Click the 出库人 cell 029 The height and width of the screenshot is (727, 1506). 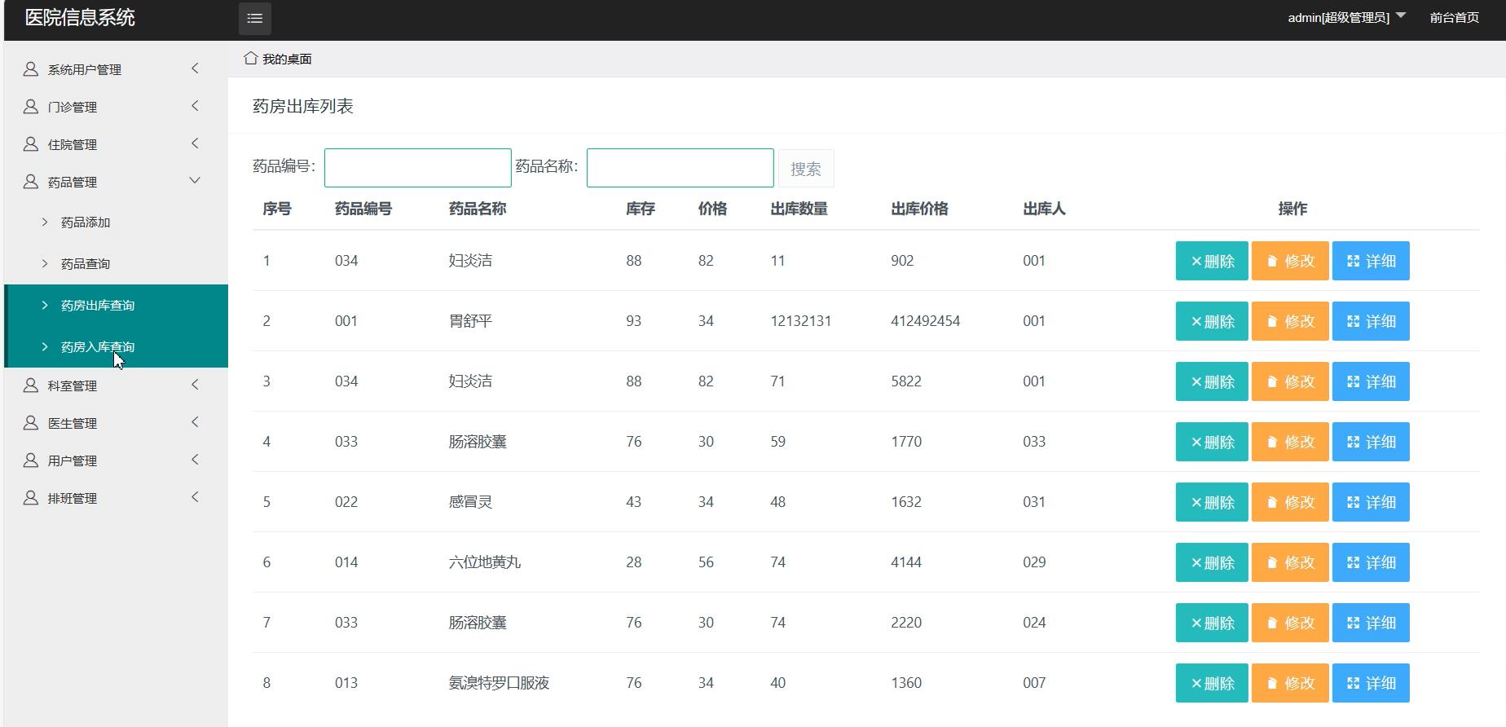(1034, 562)
